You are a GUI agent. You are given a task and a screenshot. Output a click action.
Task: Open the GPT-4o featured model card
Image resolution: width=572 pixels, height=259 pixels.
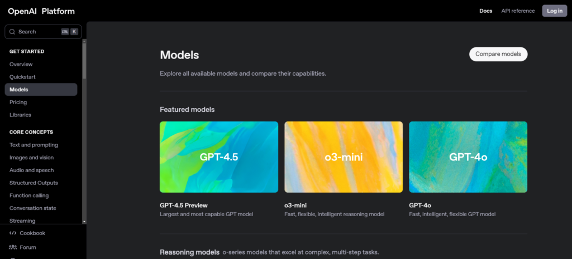coord(468,157)
